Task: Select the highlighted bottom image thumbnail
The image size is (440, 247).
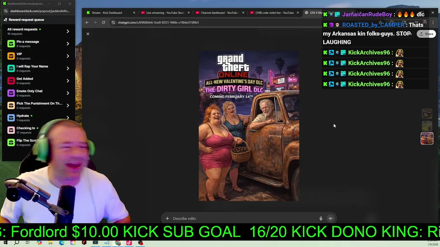Action: pyautogui.click(x=427, y=138)
